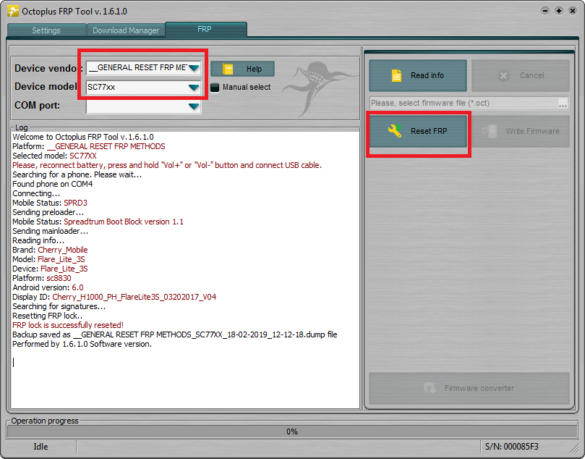Click 'Welcome to Octoplus FRP Tool' log line
This screenshot has height=459, width=585.
click(83, 137)
